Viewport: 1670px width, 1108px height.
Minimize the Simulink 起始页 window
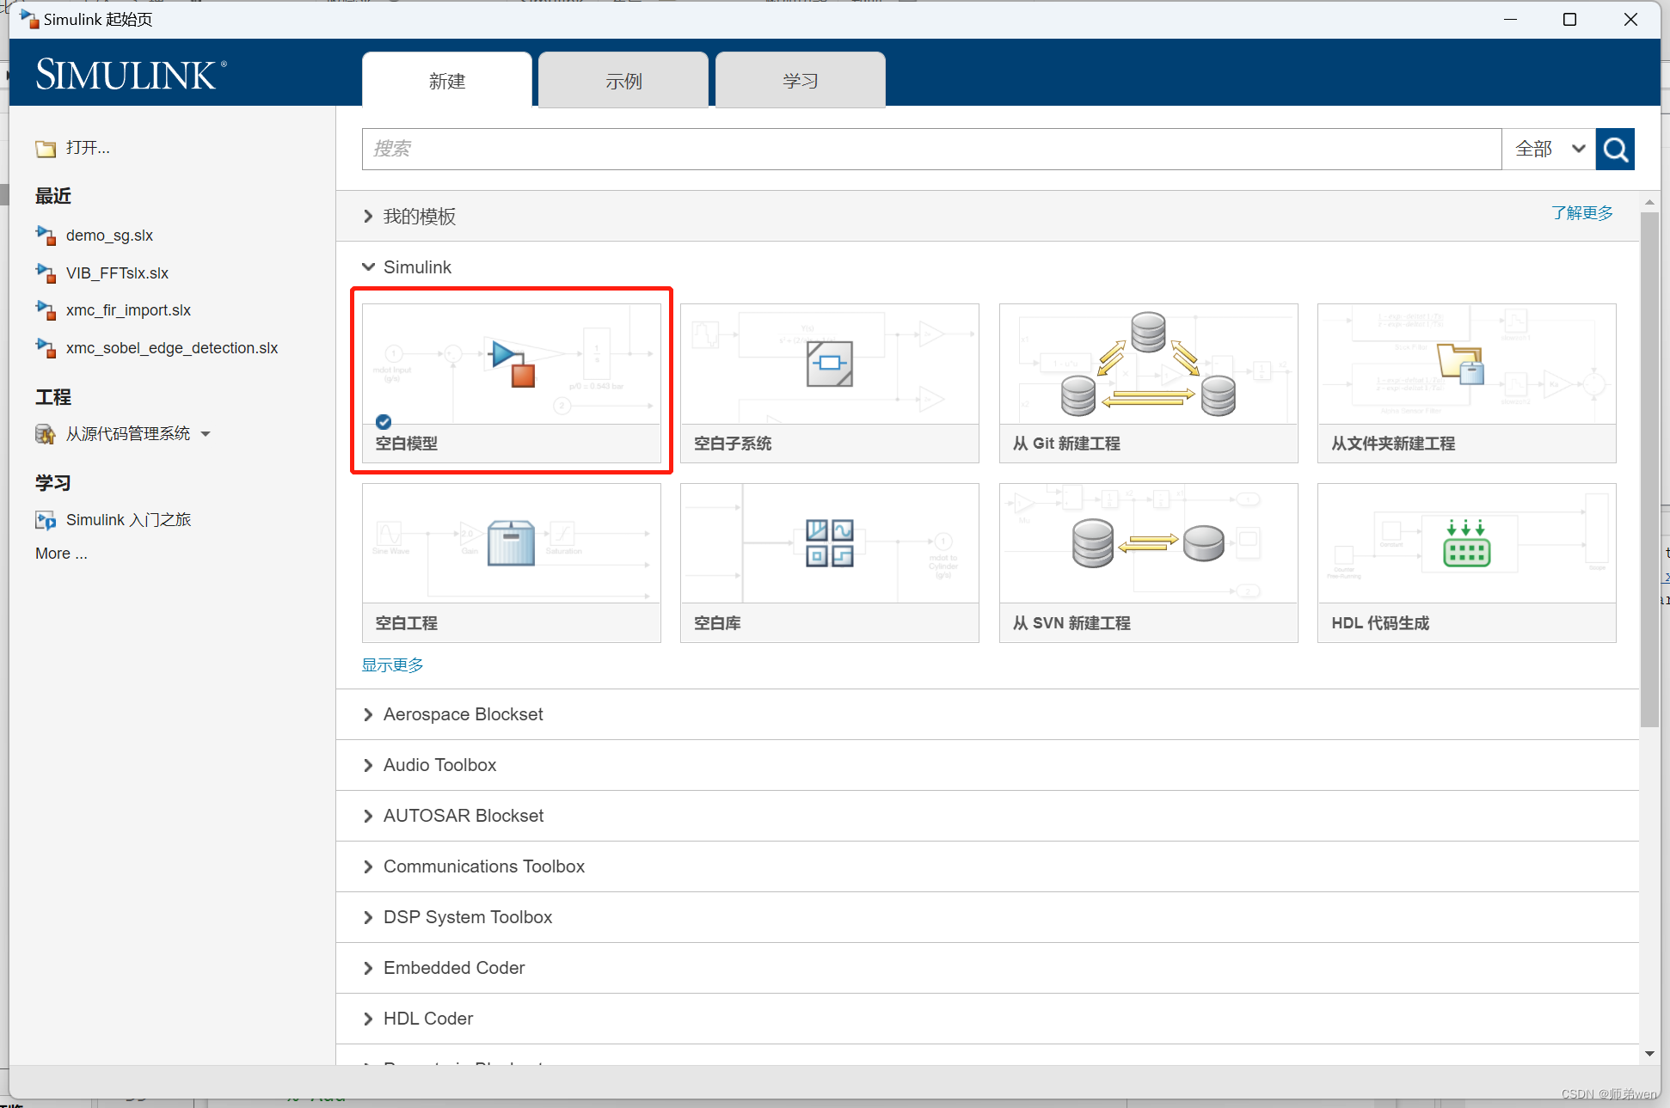pyautogui.click(x=1510, y=19)
